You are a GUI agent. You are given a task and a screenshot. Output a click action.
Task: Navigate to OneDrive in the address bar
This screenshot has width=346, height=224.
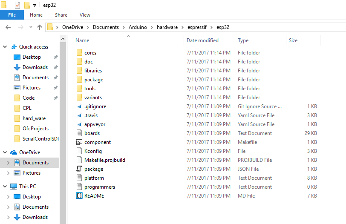(72, 27)
